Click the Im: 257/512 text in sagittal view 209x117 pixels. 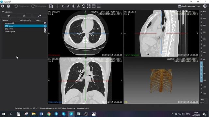coord(130,12)
